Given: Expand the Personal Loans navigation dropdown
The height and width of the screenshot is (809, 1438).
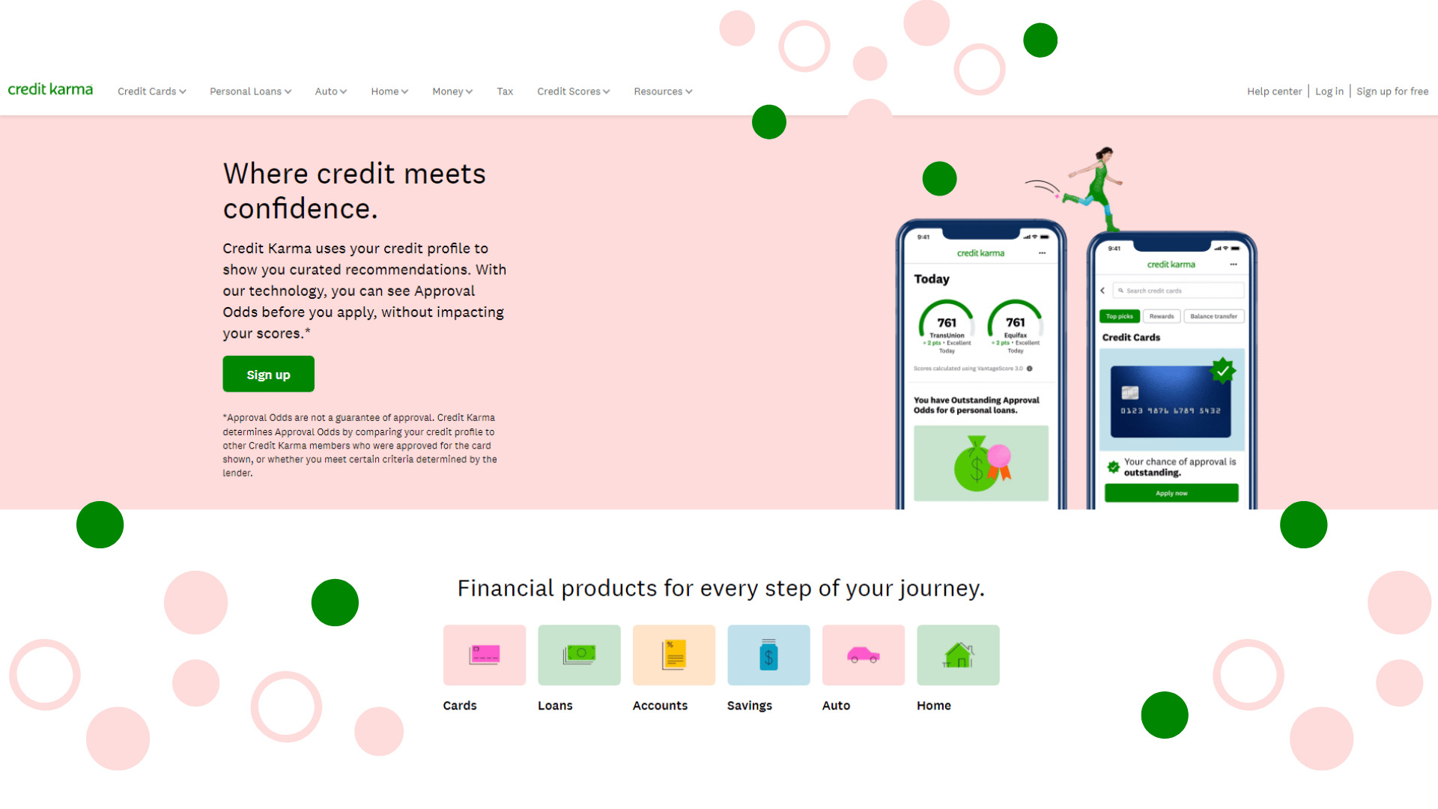Looking at the screenshot, I should (x=250, y=91).
